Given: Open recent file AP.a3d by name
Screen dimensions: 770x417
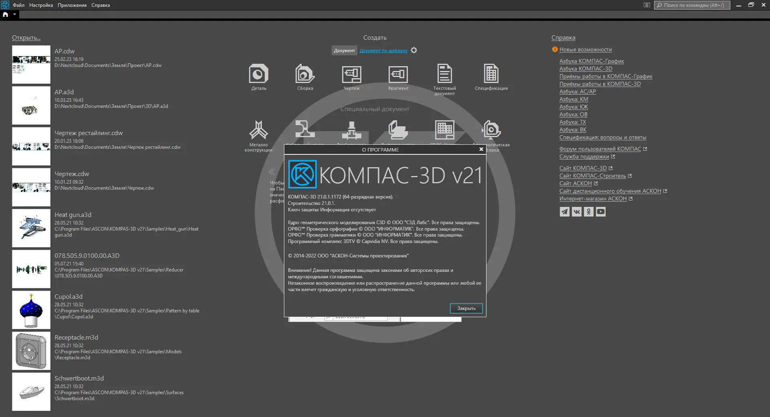Looking at the screenshot, I should point(64,92).
